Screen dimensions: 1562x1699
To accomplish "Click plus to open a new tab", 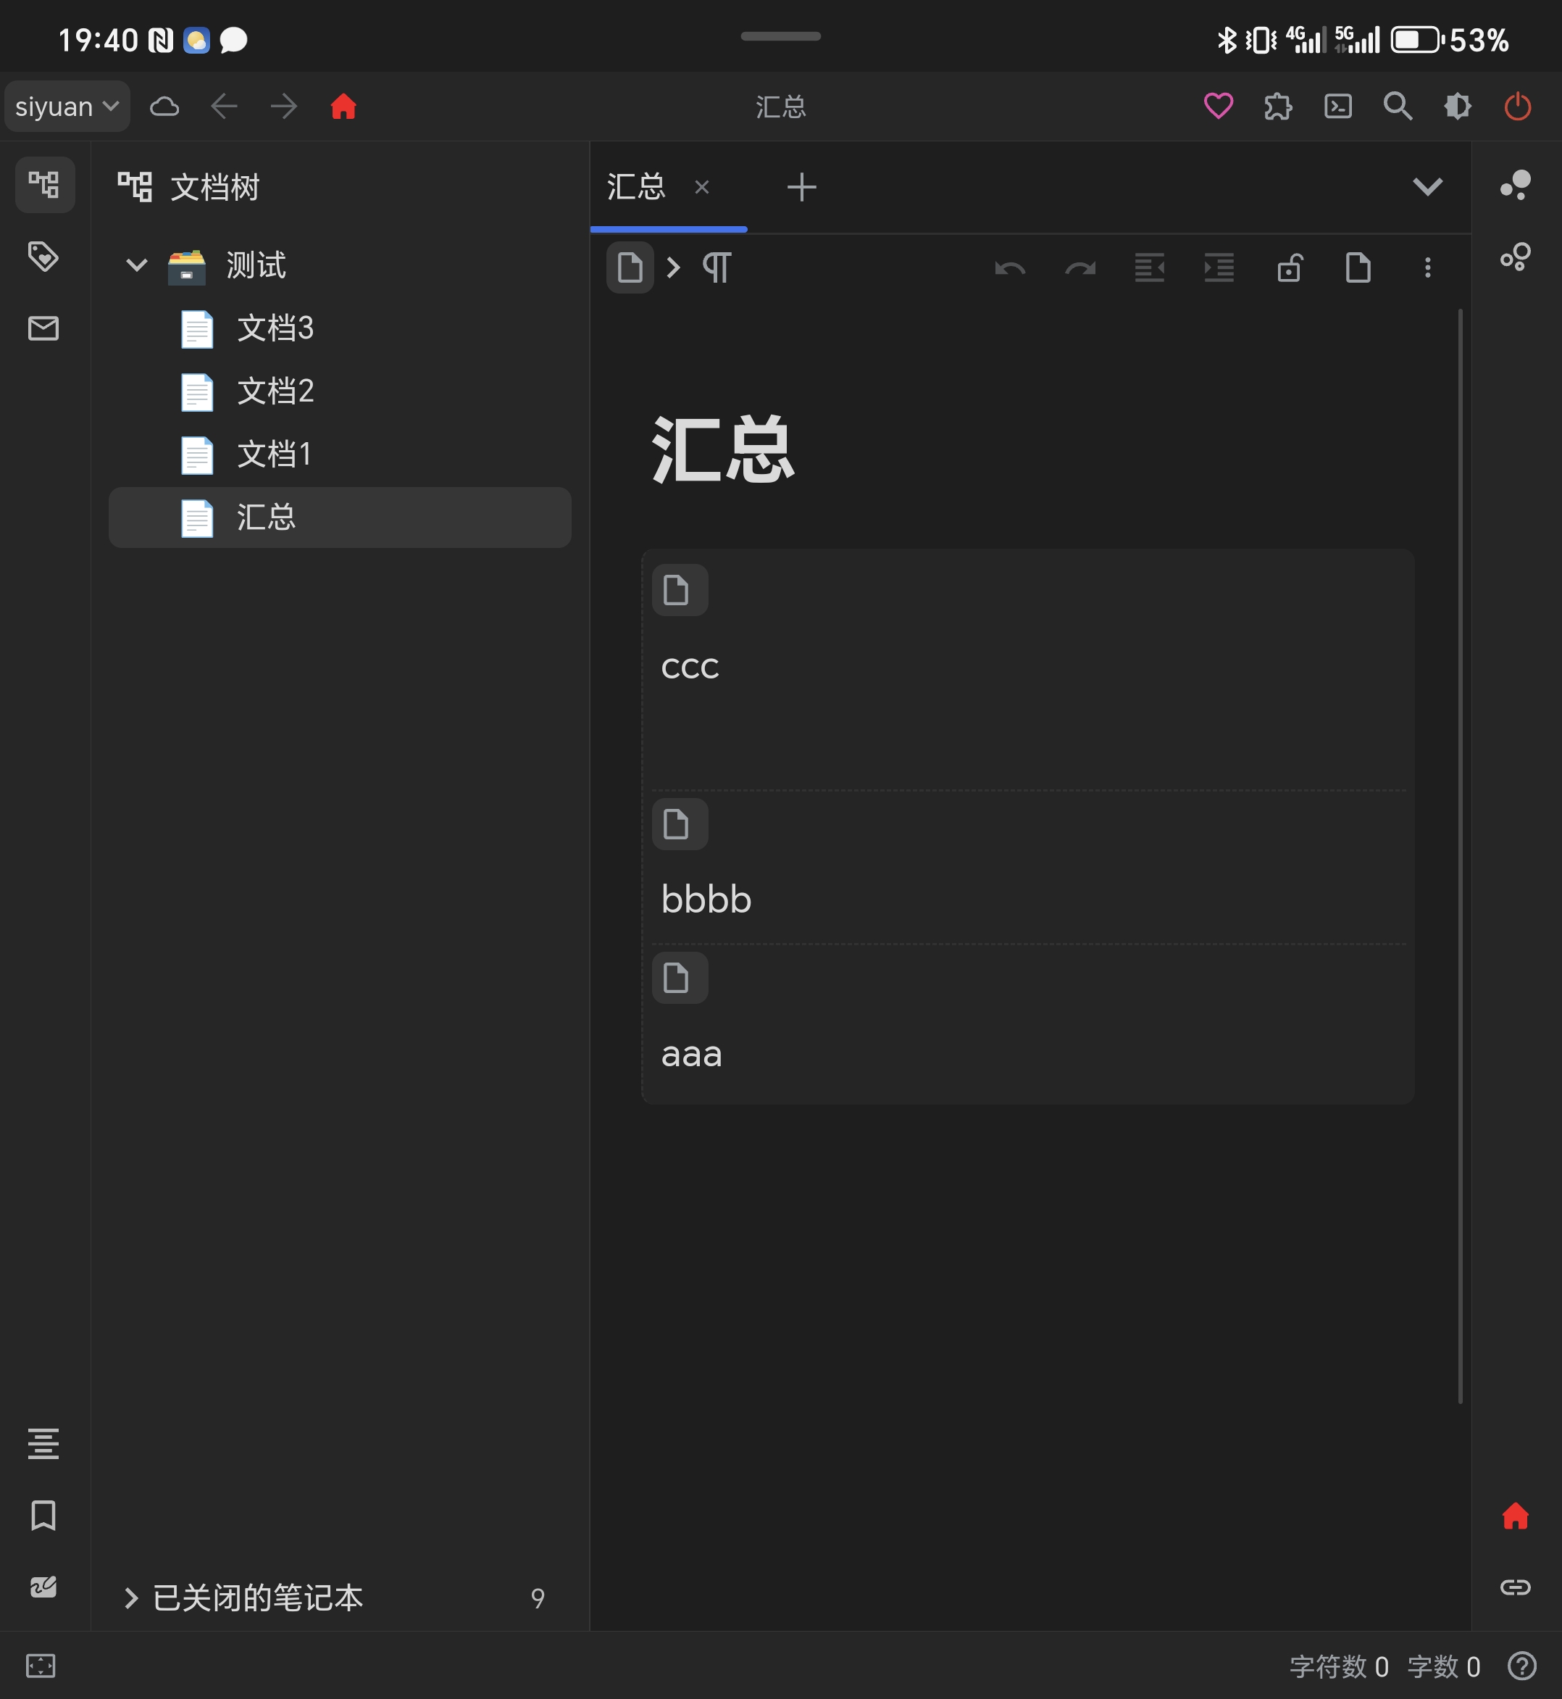I will coord(801,187).
